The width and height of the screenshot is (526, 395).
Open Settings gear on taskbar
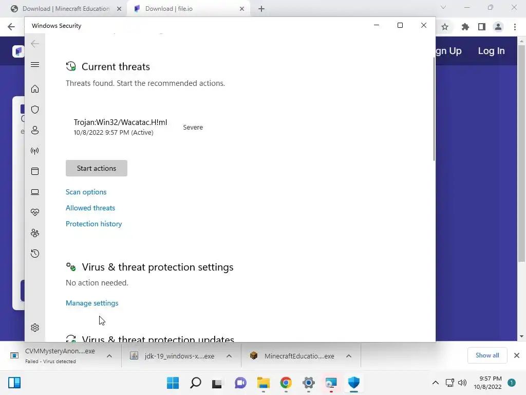(309, 383)
